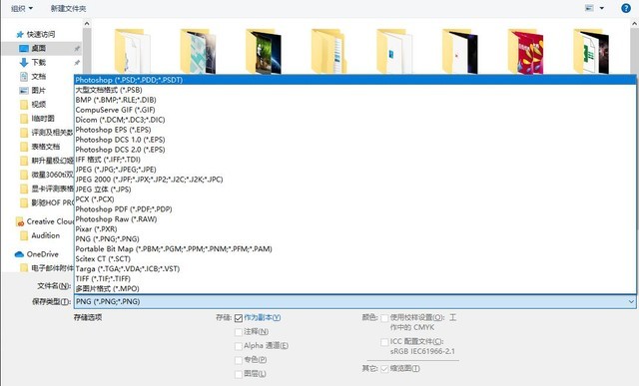Screen dimensions: 639x386
Task: Open 文档 in the navigation pane
Action: click(39, 76)
